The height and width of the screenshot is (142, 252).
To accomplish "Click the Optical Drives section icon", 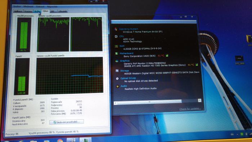I will click(x=117, y=79).
